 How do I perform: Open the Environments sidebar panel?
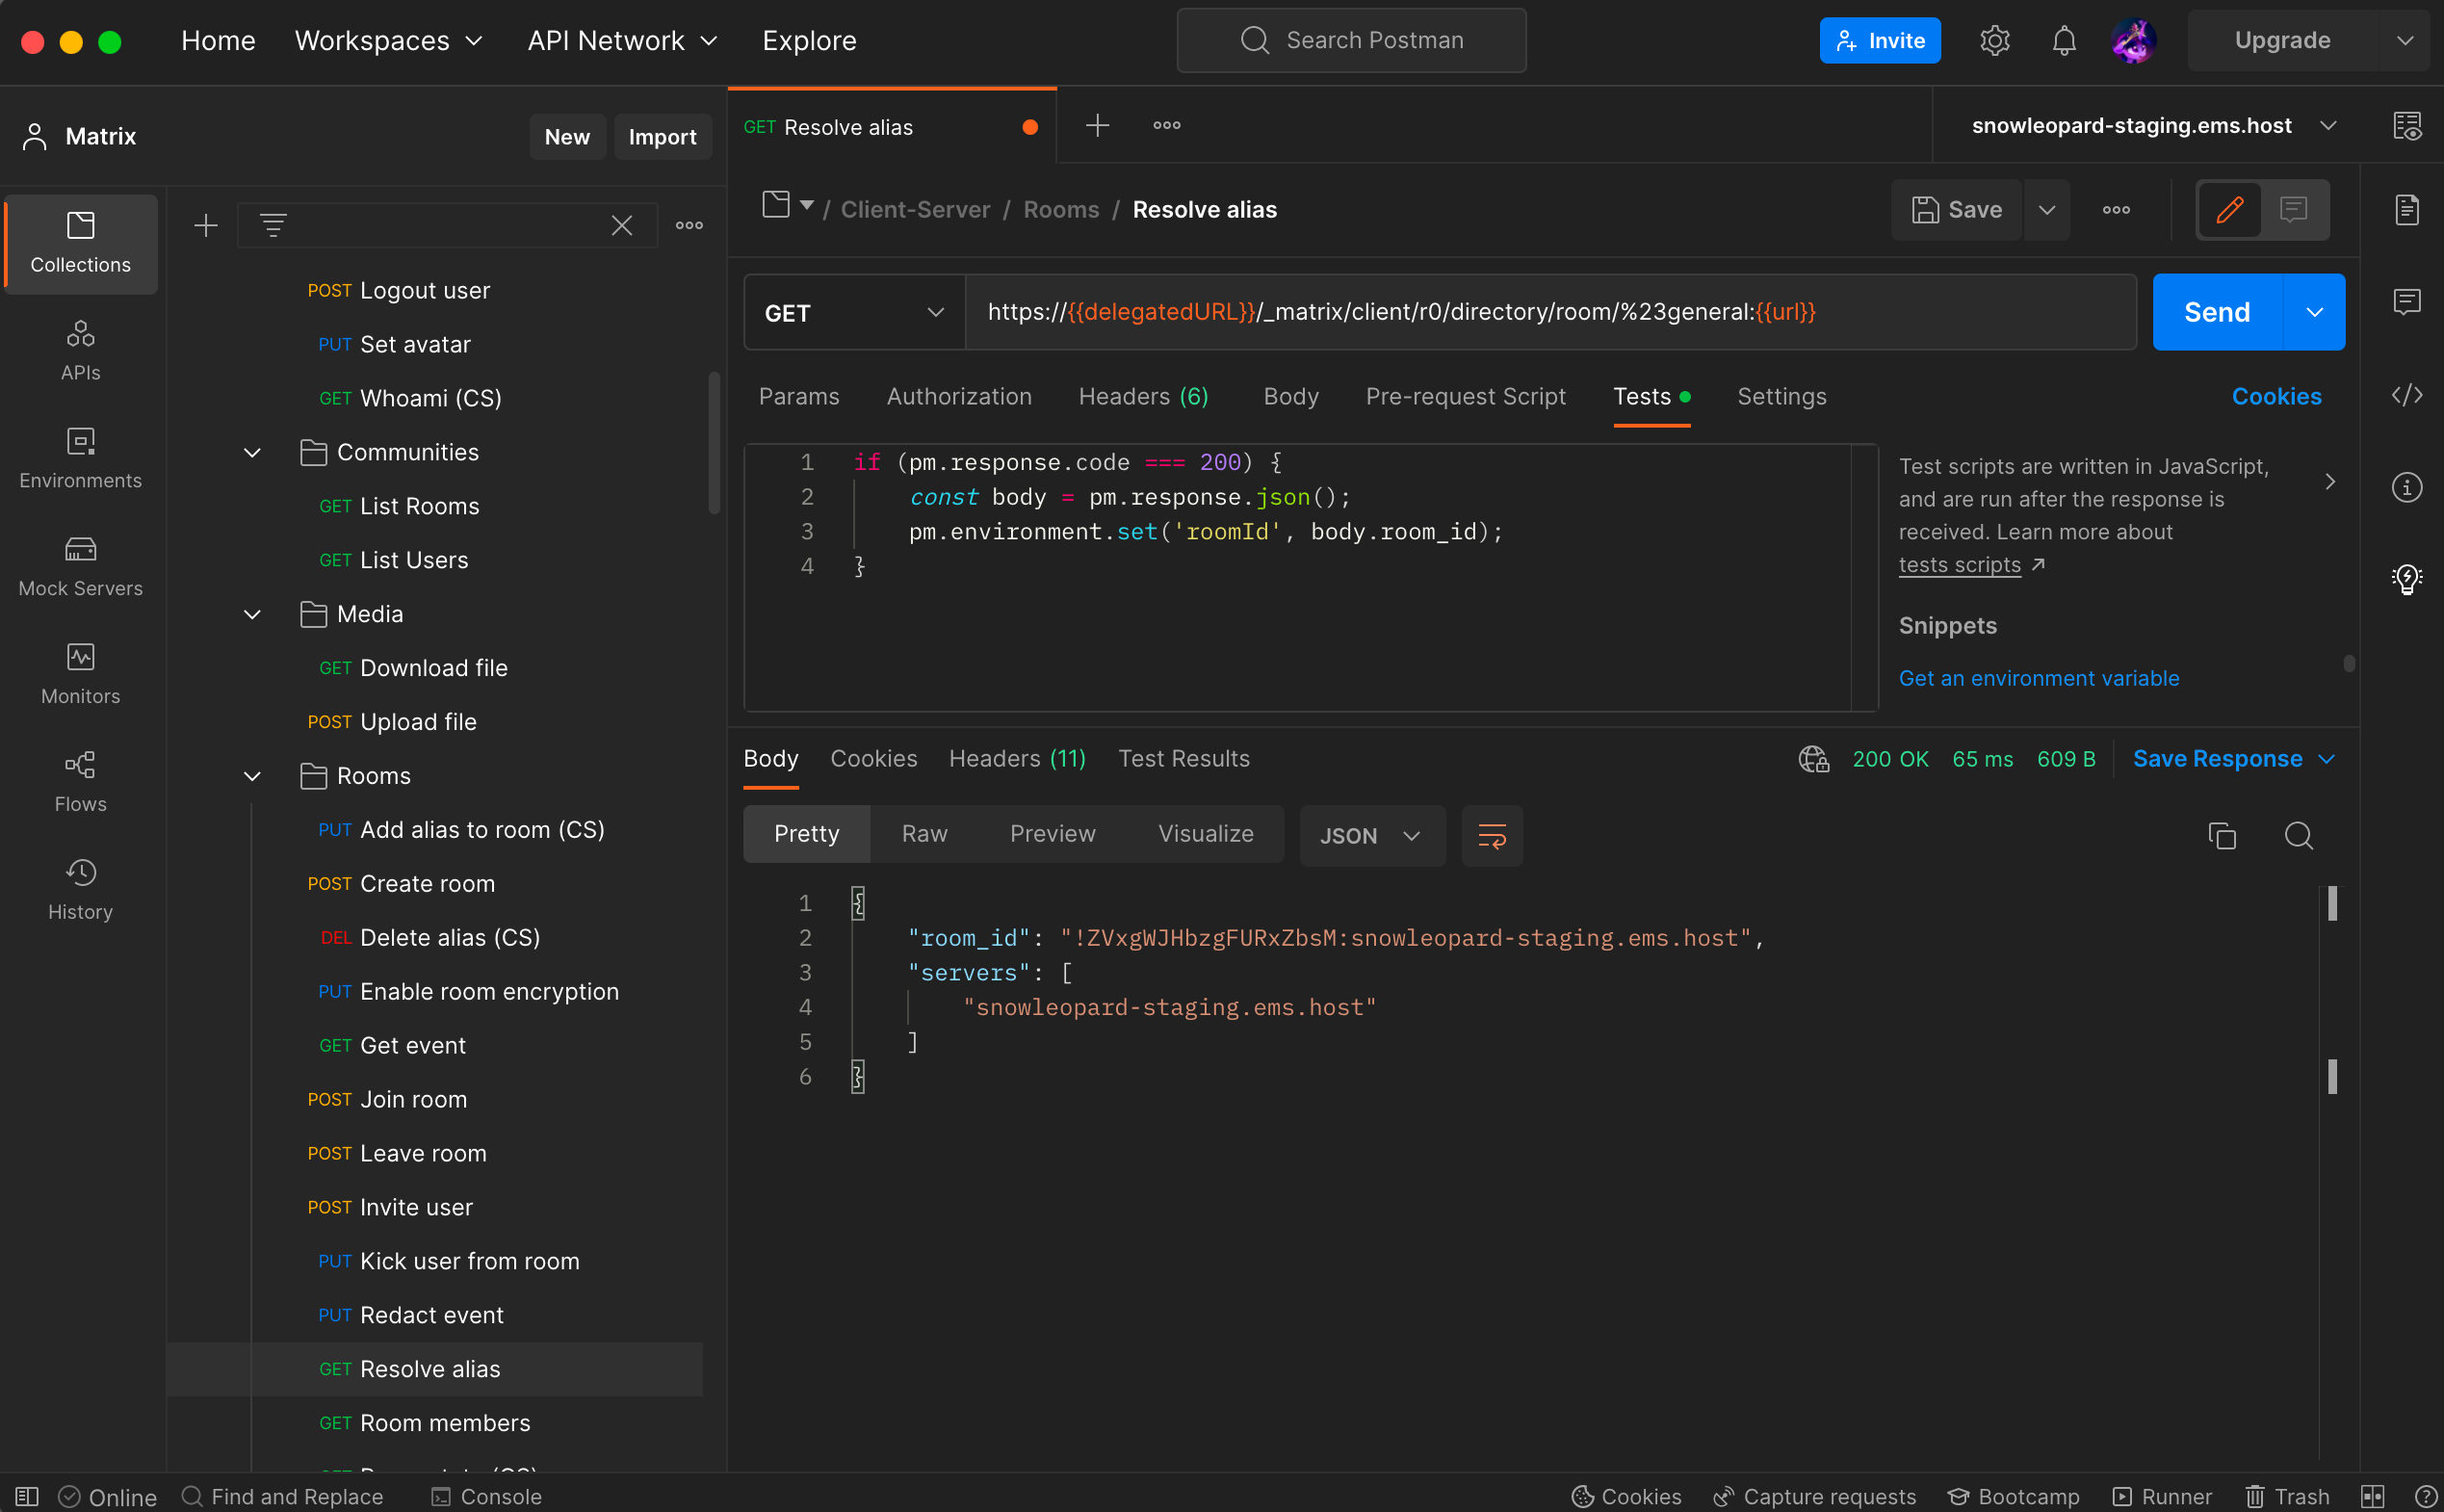click(80, 458)
